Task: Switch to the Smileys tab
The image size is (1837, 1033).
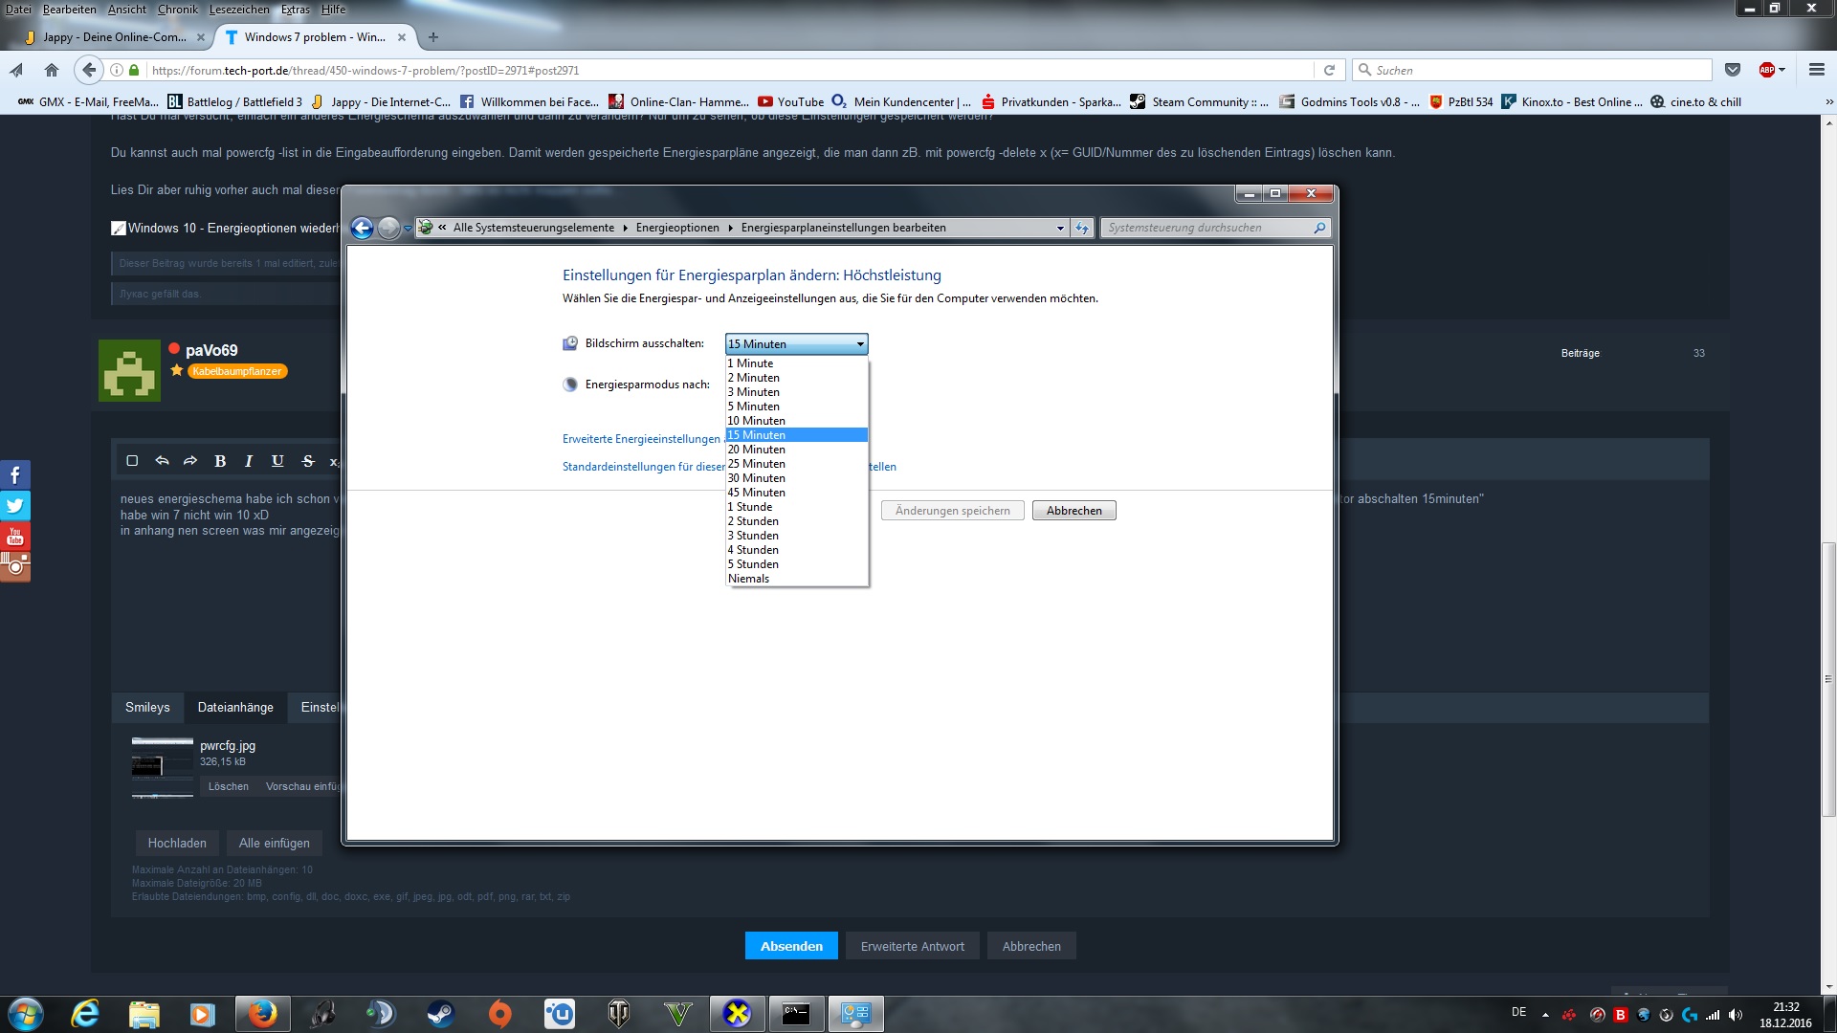Action: pyautogui.click(x=147, y=708)
